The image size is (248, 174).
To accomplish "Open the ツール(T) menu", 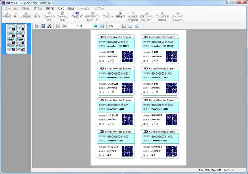I will [x=83, y=8].
